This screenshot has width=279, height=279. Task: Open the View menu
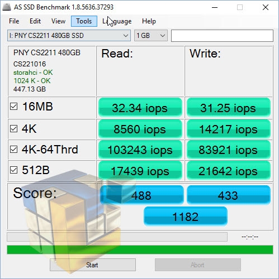(58, 21)
